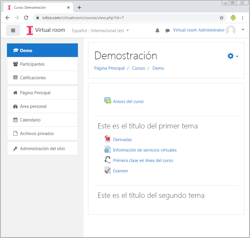Click the Información de servicios virtuales page icon

click(x=107, y=150)
